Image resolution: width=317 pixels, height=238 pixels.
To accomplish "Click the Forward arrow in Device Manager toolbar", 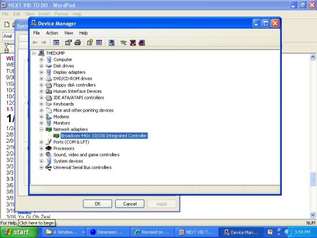I will pyautogui.click(x=44, y=43).
